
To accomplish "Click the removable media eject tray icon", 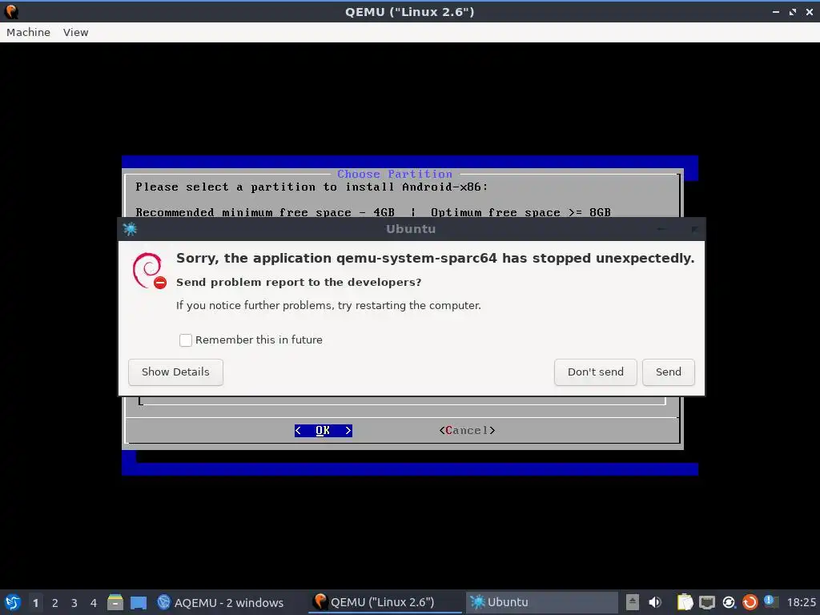I will 633,602.
